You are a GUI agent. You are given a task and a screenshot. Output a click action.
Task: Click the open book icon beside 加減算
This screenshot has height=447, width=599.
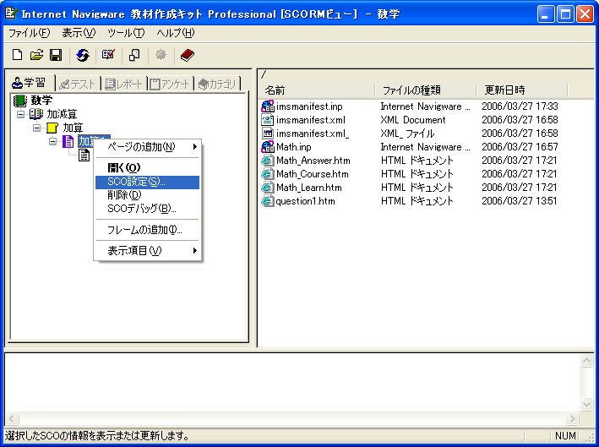pyautogui.click(x=36, y=114)
